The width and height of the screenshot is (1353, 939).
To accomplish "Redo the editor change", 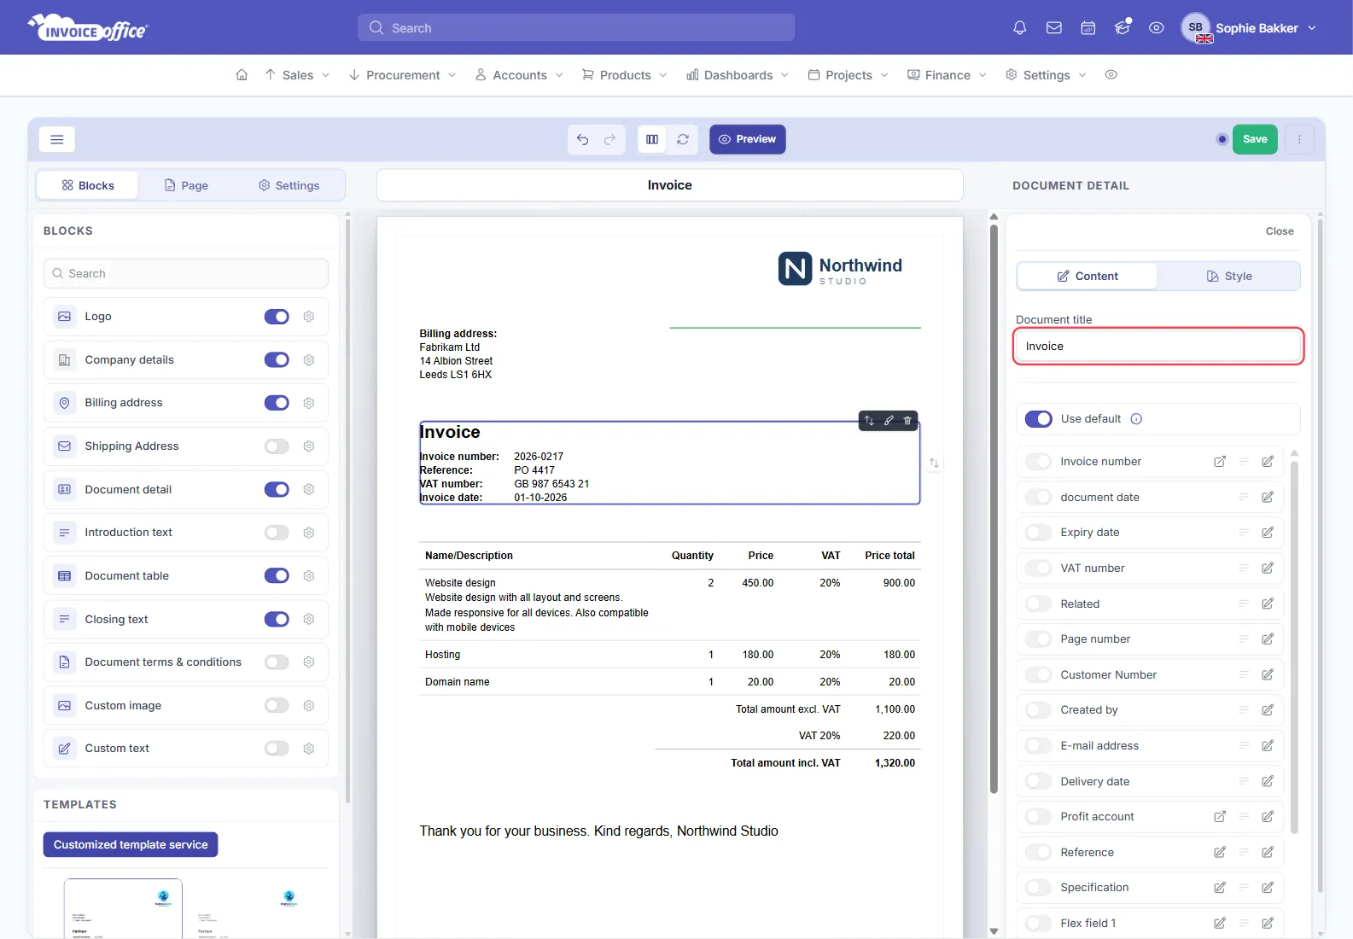I will point(609,139).
